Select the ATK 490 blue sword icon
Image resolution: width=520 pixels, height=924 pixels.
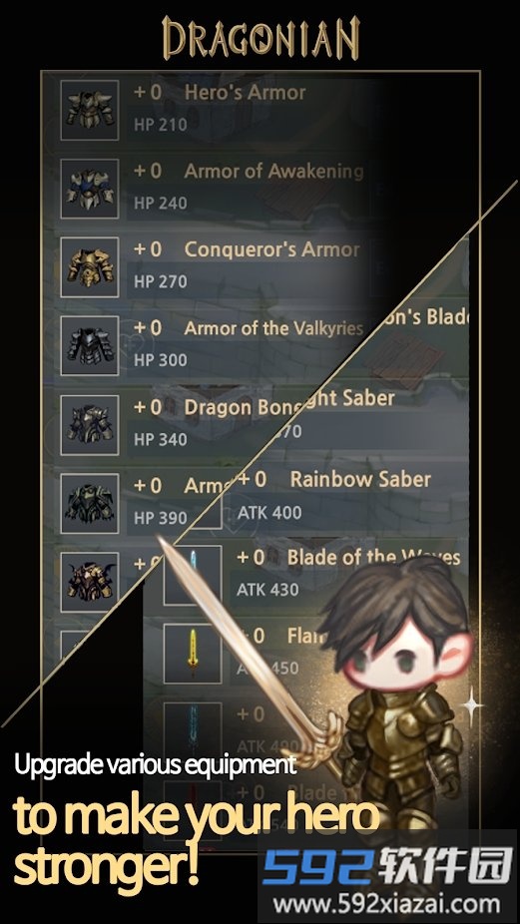[193, 731]
